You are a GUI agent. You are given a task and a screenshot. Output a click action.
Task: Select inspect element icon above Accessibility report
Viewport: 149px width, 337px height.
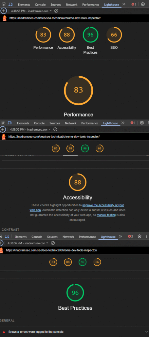3,123
